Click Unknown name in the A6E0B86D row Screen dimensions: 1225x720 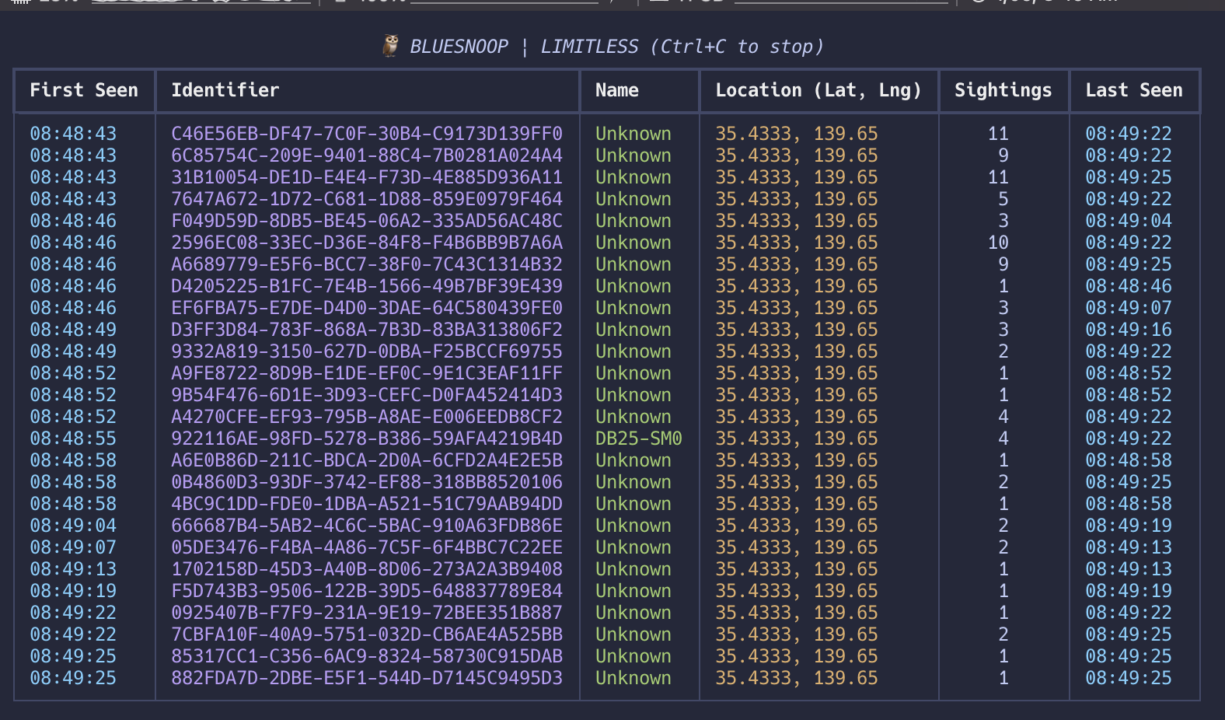click(633, 460)
